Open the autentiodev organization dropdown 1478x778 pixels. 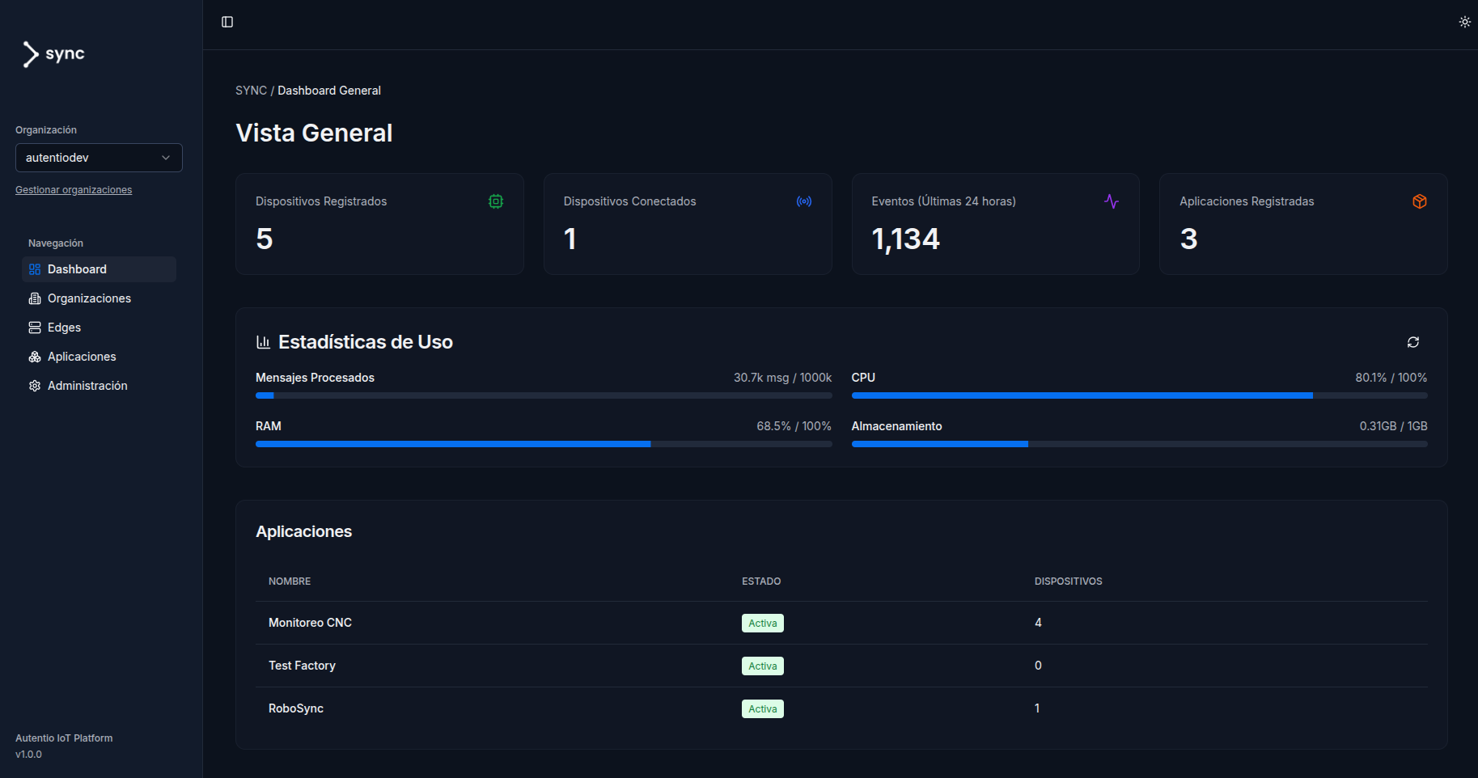click(x=98, y=157)
